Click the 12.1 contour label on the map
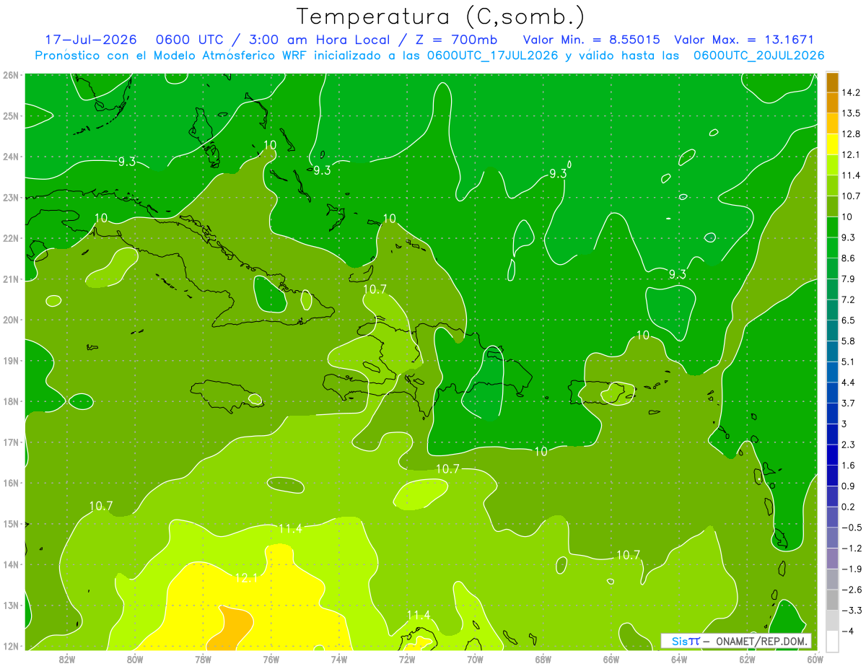Viewport: 866px width, 669px height. tap(246, 578)
